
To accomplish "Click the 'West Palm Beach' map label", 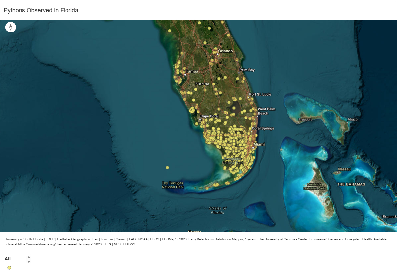I will tap(266, 111).
